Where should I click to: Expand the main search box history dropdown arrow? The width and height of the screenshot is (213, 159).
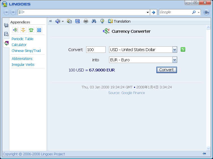pyautogui.click(x=148, y=12)
